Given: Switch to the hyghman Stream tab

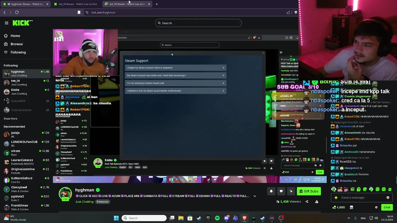Looking at the screenshot, I should tap(25, 4).
